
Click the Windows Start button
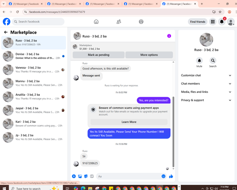(4, 188)
